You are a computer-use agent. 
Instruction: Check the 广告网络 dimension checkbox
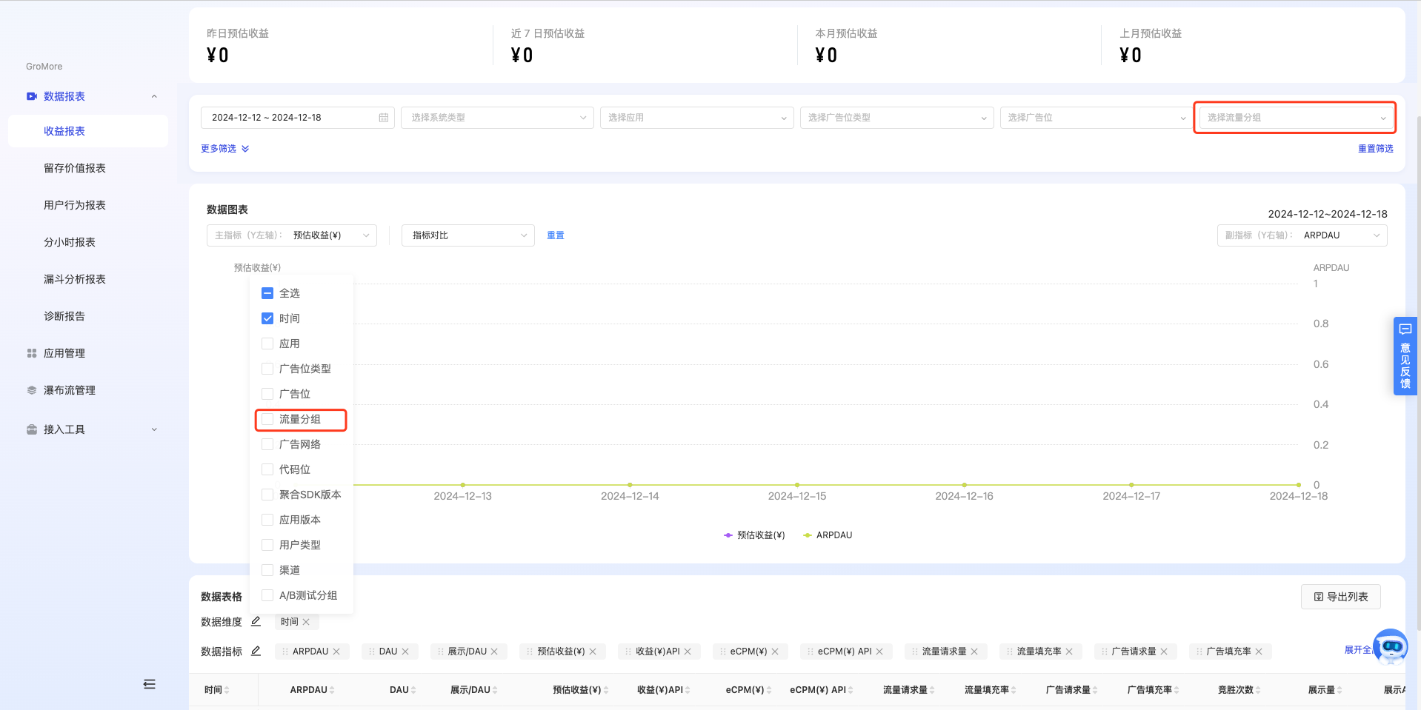tap(267, 444)
